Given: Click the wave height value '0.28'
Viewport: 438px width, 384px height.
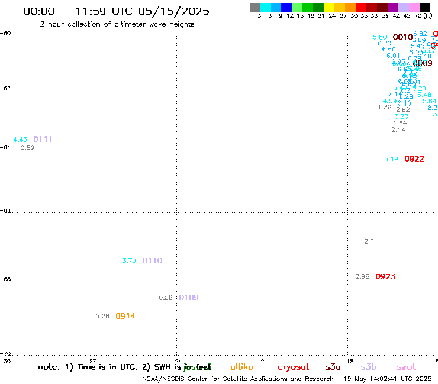Looking at the screenshot, I should (x=102, y=316).
